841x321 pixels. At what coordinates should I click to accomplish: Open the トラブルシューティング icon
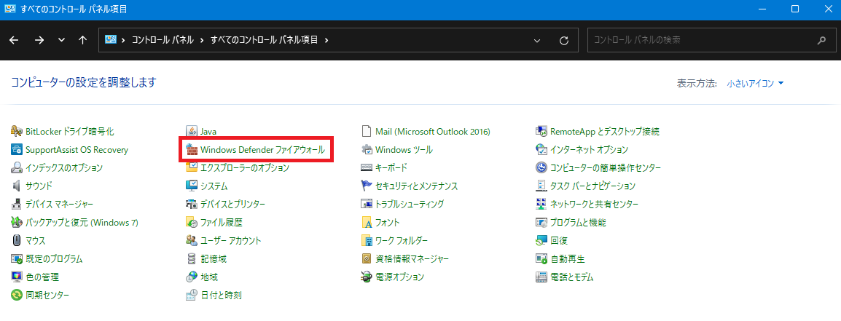[x=367, y=205]
